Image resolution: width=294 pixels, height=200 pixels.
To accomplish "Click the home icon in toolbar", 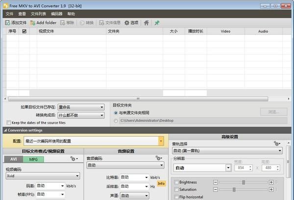I will tap(146, 23).
